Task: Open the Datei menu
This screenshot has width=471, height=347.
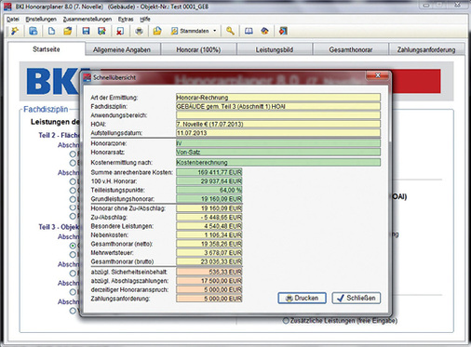Action: coord(13,20)
